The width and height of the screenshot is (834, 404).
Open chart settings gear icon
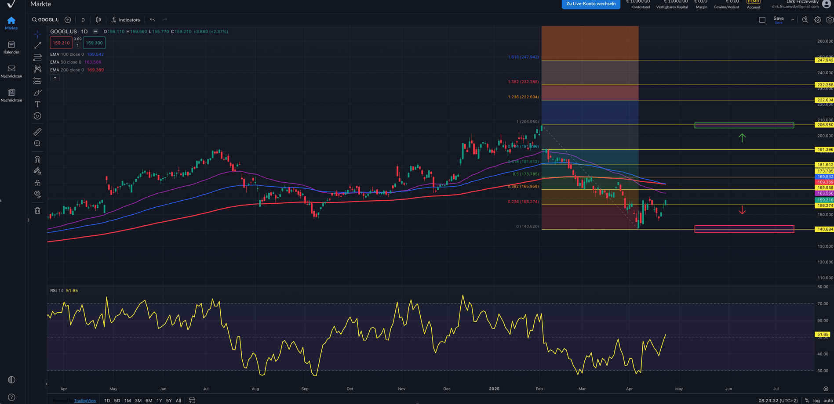click(x=817, y=20)
